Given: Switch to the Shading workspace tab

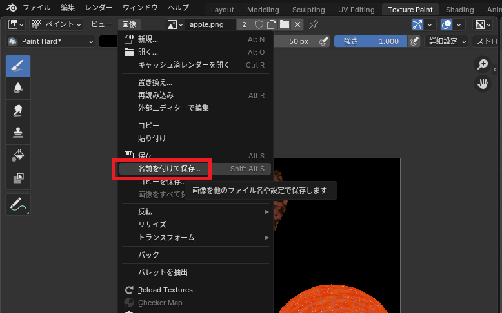Looking at the screenshot, I should (459, 10).
